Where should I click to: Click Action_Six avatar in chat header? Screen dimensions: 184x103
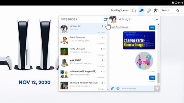click(113, 19)
